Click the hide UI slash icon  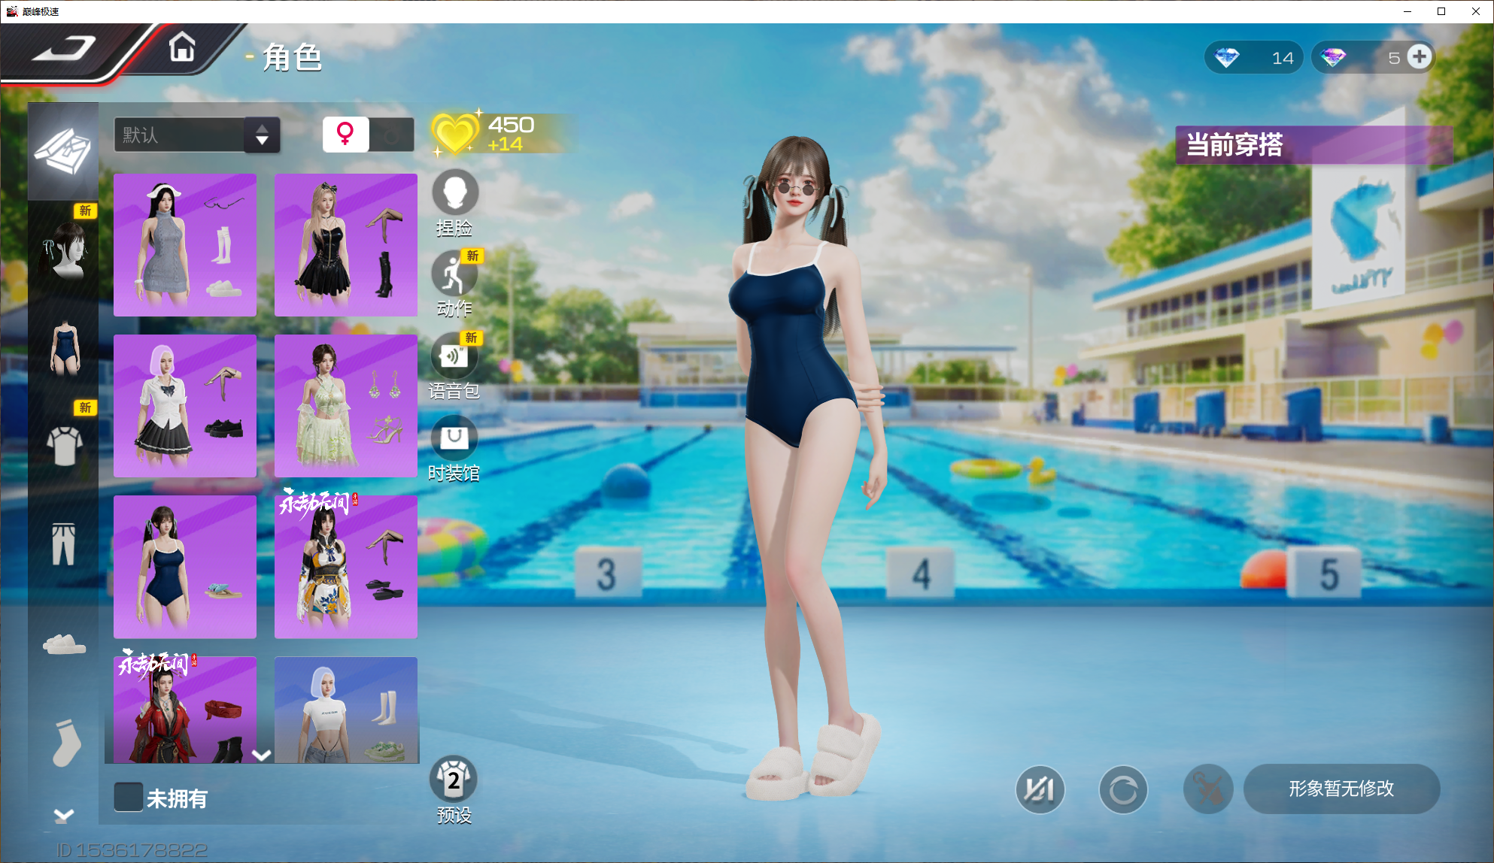pos(1040,789)
